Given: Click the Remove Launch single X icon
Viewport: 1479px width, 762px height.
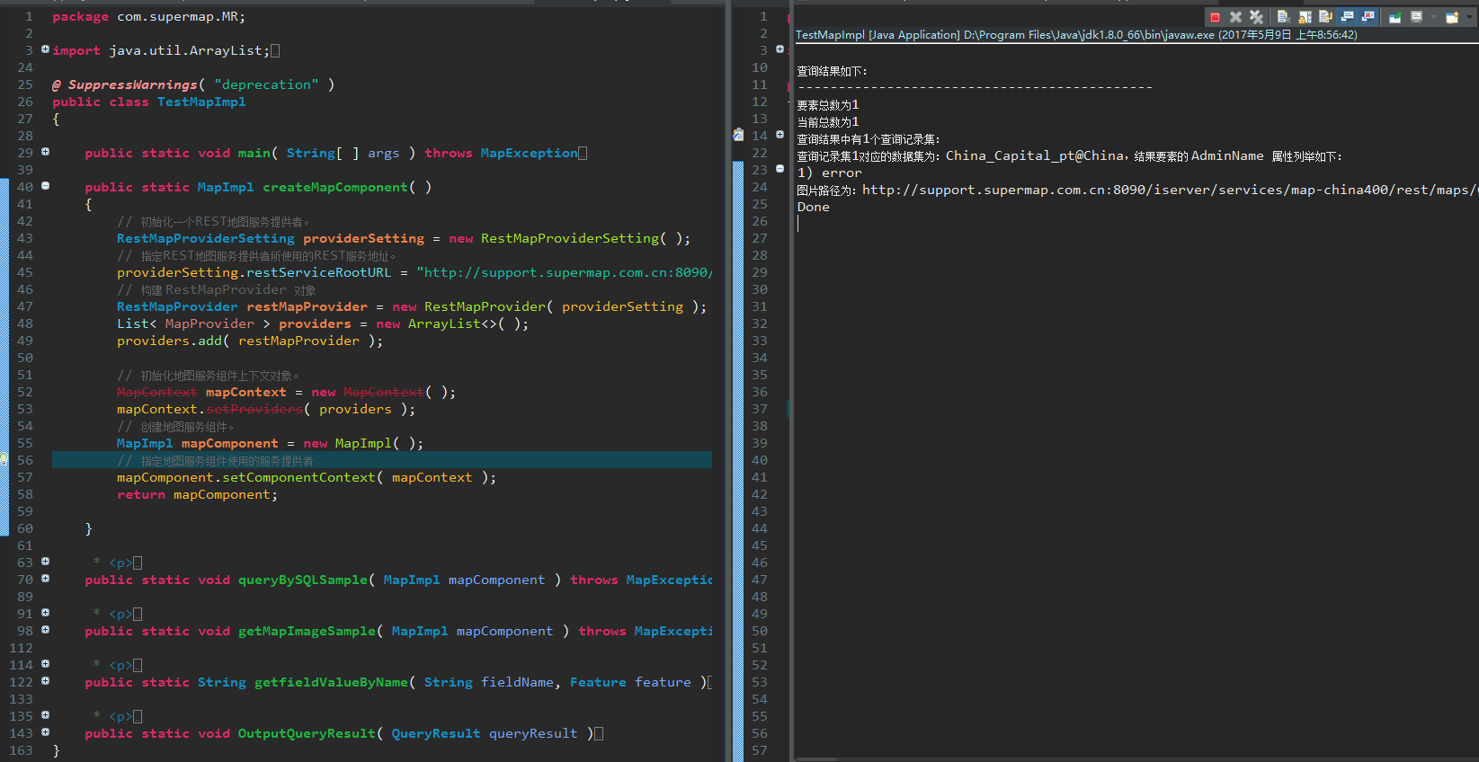Looking at the screenshot, I should (x=1235, y=17).
